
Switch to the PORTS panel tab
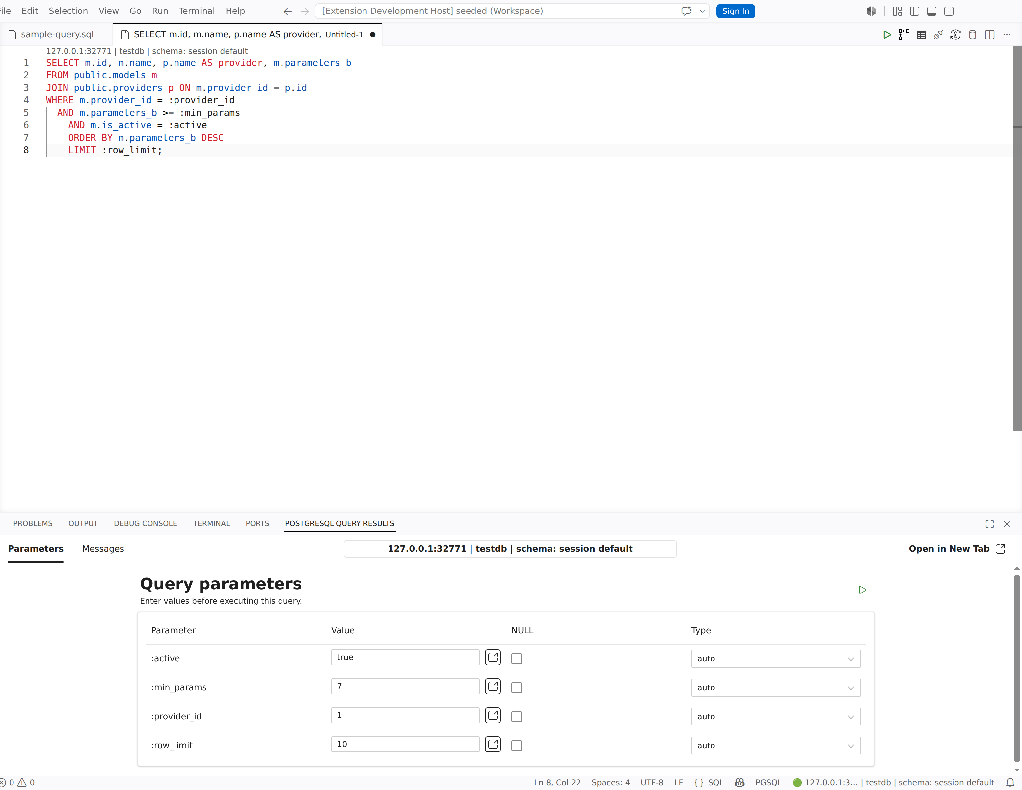[x=257, y=523]
